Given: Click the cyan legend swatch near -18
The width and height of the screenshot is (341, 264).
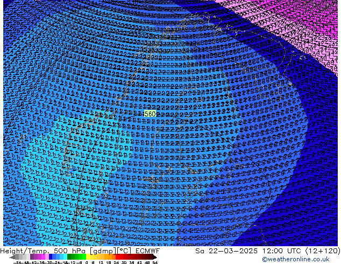Looking at the screenshot, I should pyautogui.click(x=65, y=256).
